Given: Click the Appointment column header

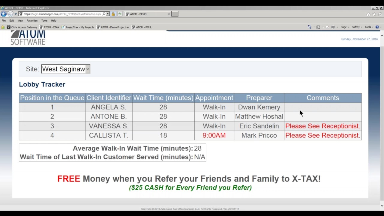Looking at the screenshot, I should coord(214,98).
